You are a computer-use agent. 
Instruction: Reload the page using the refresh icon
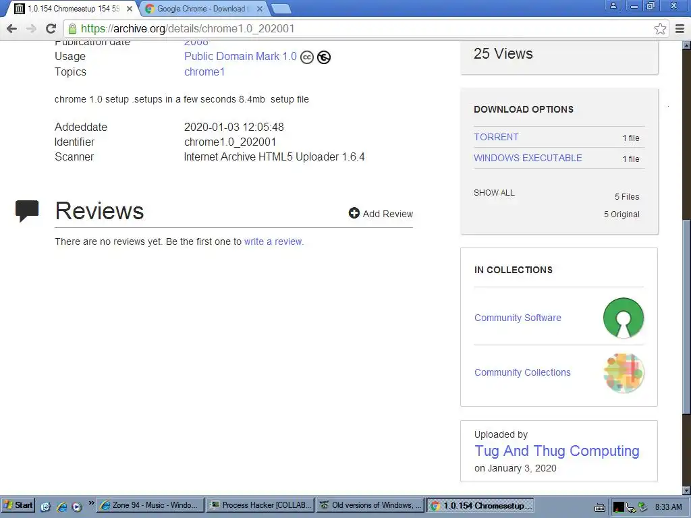(51, 28)
